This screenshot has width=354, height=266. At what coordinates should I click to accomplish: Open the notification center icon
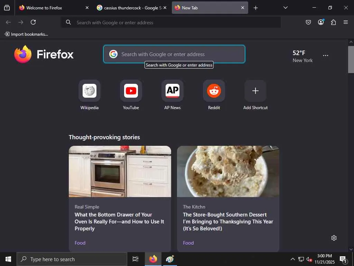[343, 259]
